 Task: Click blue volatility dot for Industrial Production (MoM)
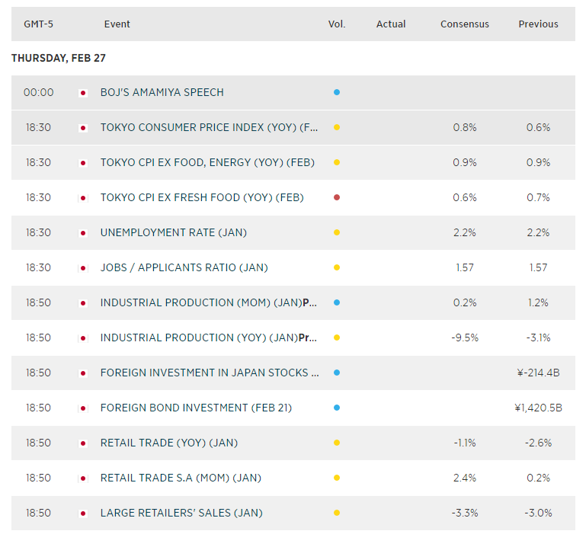pos(337,302)
